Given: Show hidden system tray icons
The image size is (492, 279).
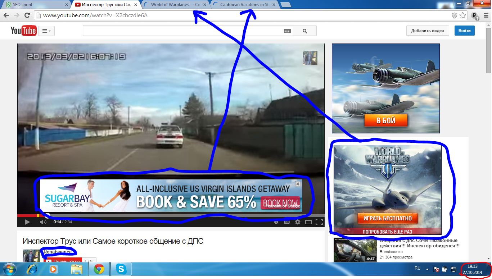Looking at the screenshot, I should [427, 269].
